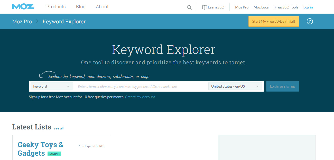Viewport: 334px width, 160px height.
Task: Focus the keyword term input field
Action: [141, 87]
